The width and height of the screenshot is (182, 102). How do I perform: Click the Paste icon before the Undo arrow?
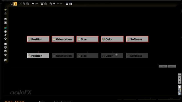tap(28, 4)
